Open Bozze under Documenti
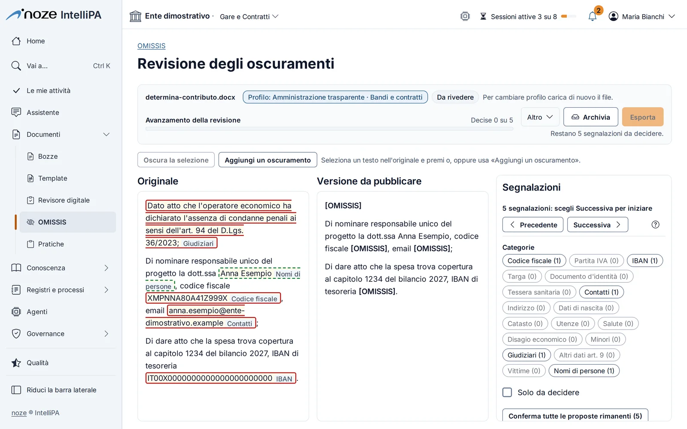 68,157
